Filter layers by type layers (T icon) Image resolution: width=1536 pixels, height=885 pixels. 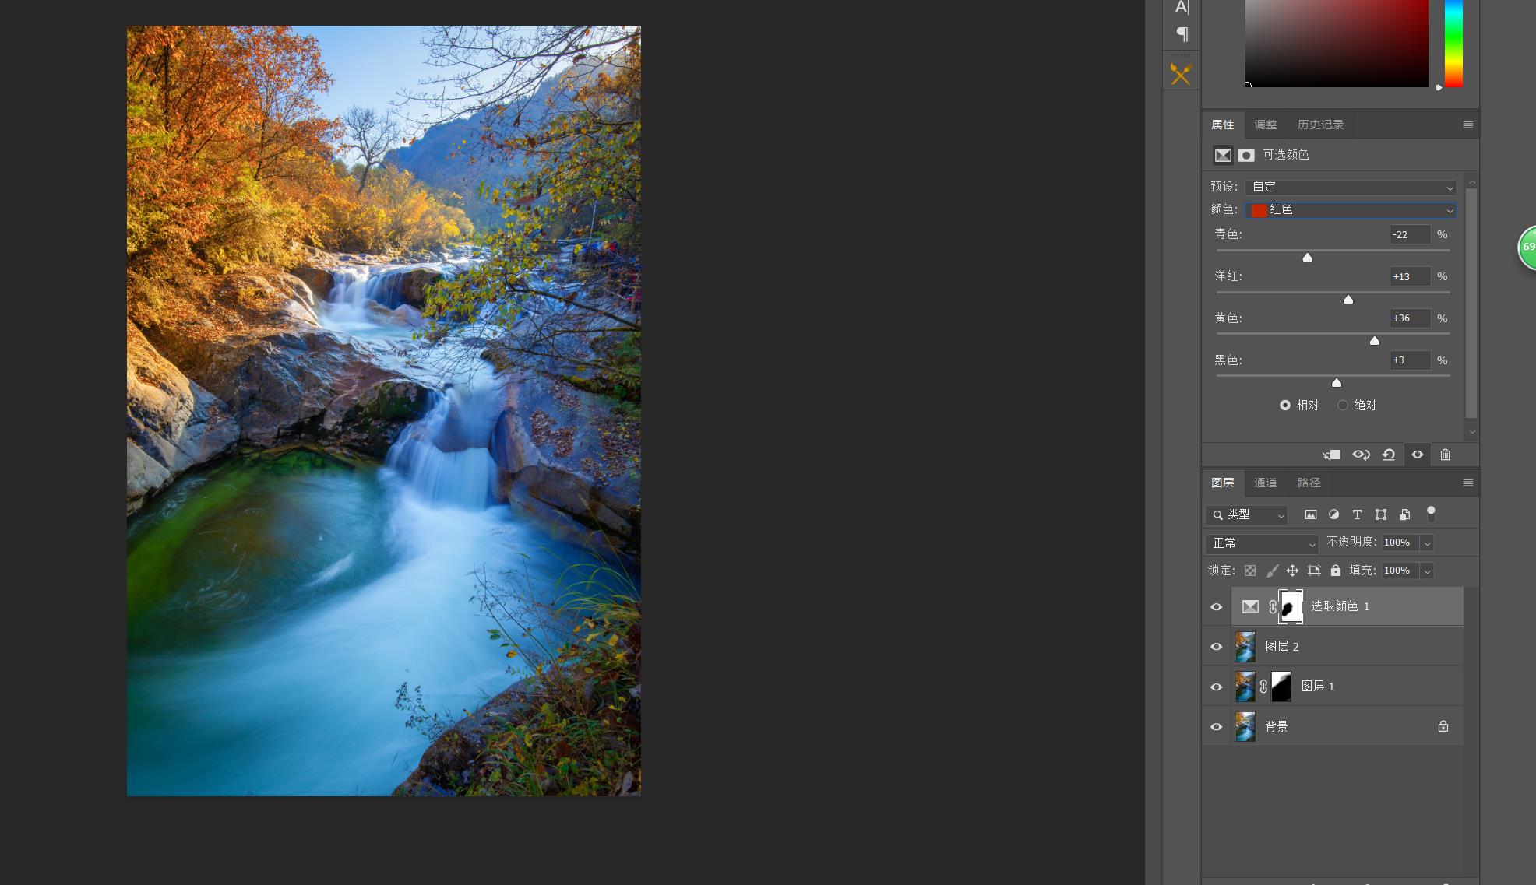[x=1357, y=514]
